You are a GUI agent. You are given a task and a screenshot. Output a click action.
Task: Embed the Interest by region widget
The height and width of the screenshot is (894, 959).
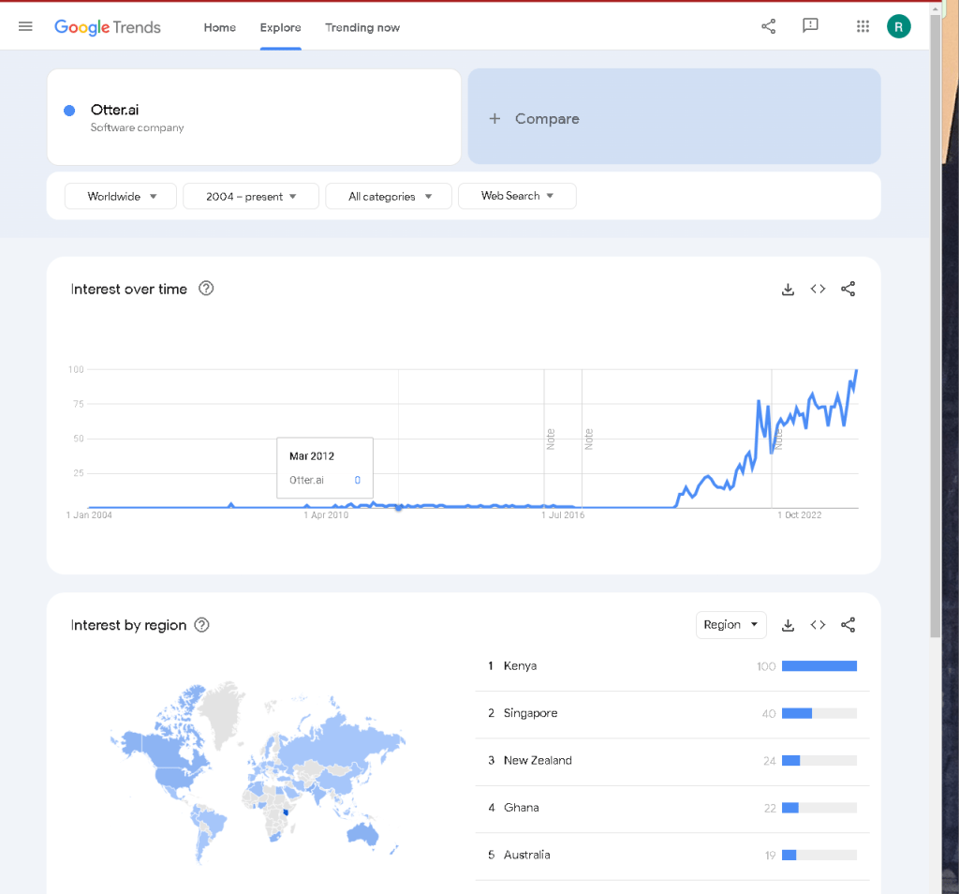[818, 625]
